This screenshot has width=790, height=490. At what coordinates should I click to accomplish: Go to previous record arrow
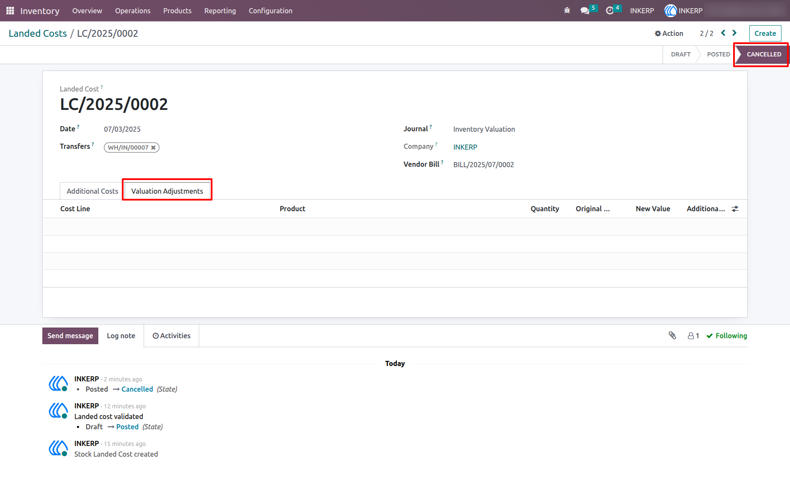point(723,33)
